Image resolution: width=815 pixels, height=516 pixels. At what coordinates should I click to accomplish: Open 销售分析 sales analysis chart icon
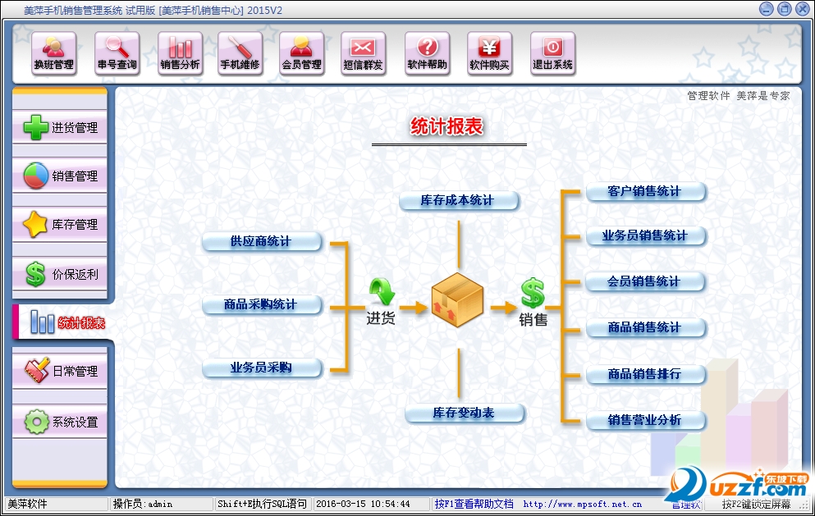[180, 53]
